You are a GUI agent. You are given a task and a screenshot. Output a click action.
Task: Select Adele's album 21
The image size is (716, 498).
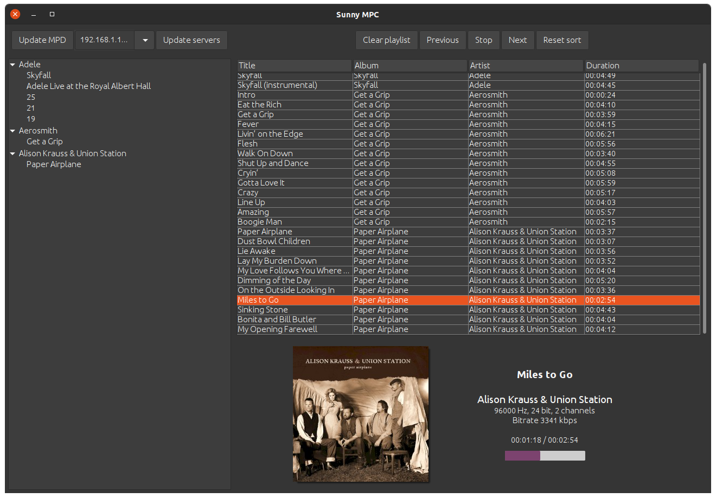[31, 108]
